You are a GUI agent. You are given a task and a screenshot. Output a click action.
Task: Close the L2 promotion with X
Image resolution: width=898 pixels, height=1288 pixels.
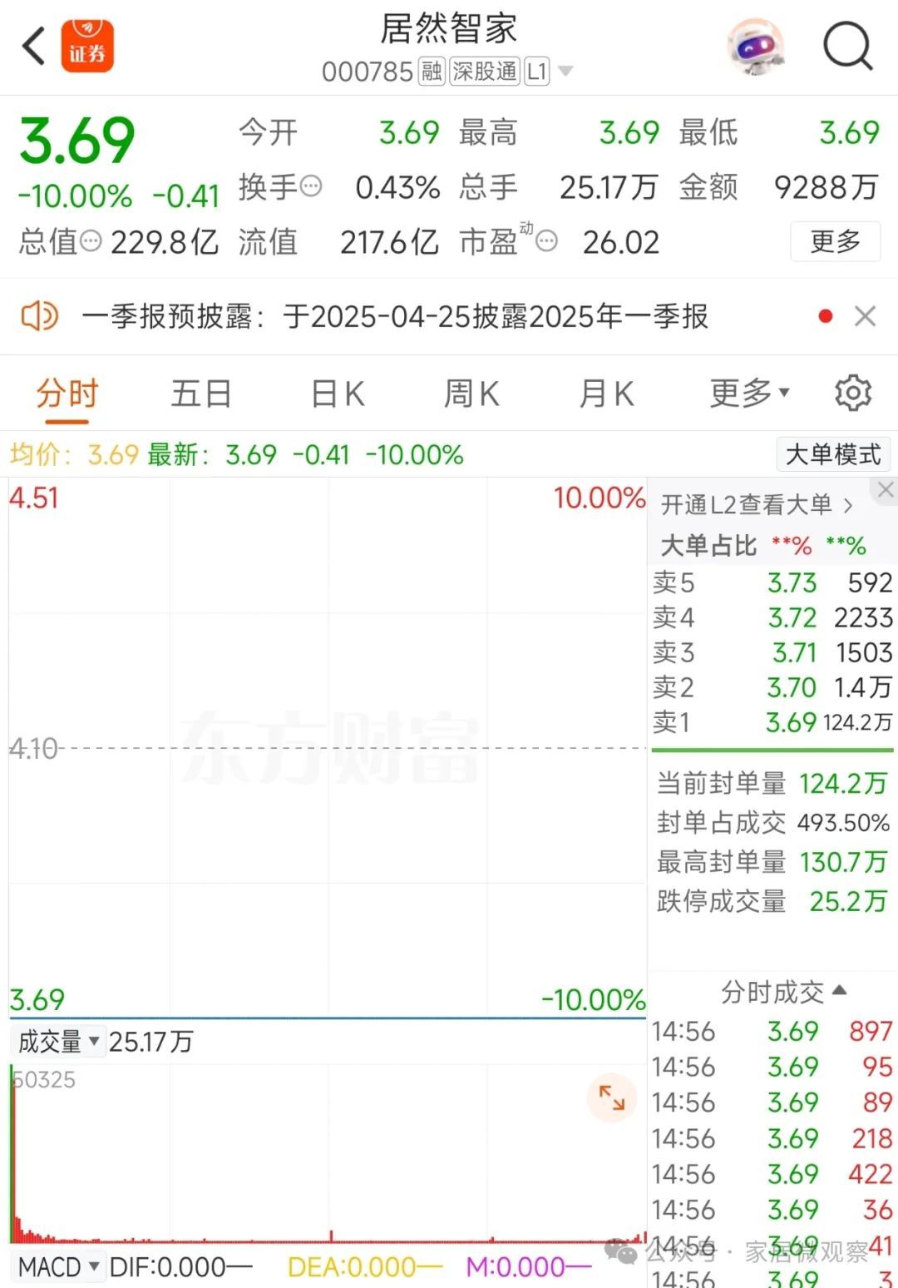click(x=886, y=490)
